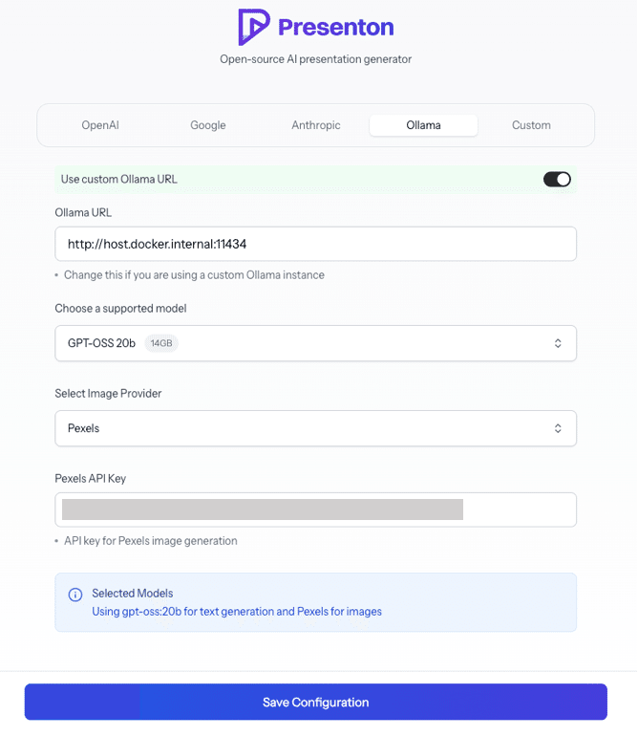Click the Presenton title text

tap(336, 27)
